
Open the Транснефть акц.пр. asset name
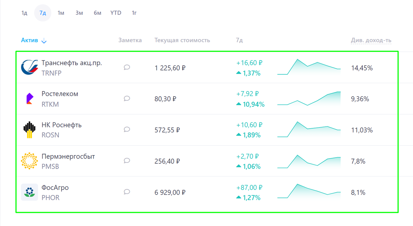click(x=72, y=63)
